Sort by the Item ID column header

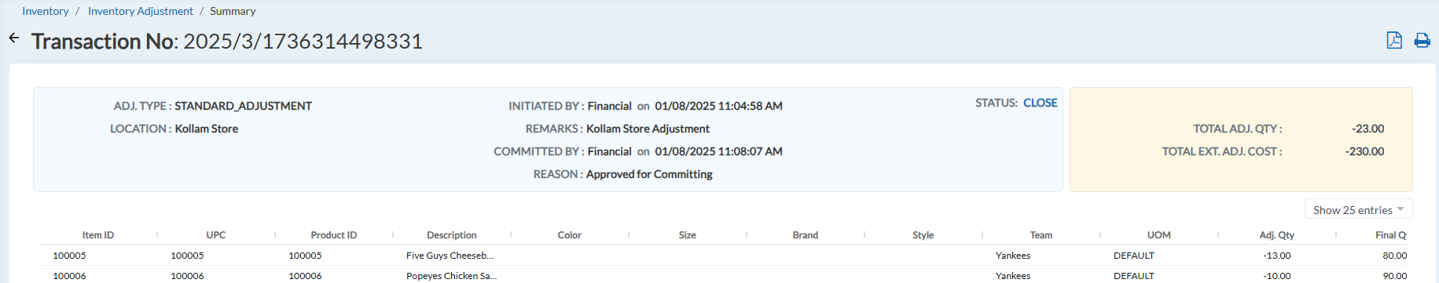coord(98,234)
